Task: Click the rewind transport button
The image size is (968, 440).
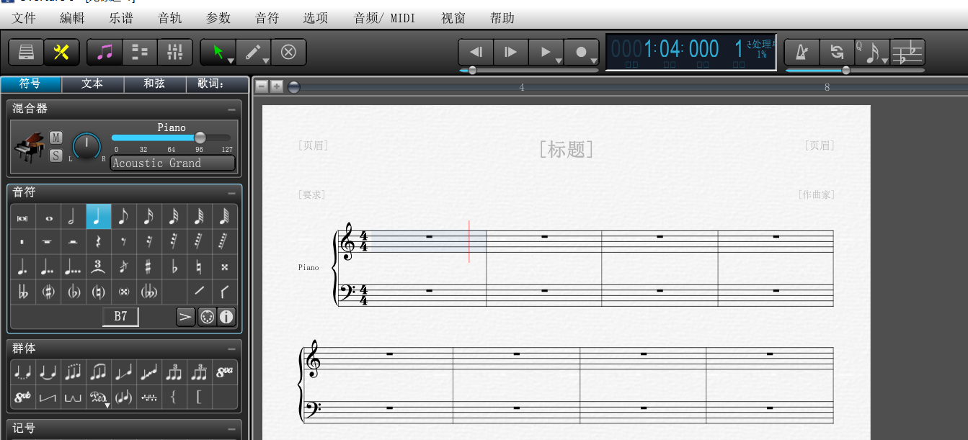Action: (476, 52)
